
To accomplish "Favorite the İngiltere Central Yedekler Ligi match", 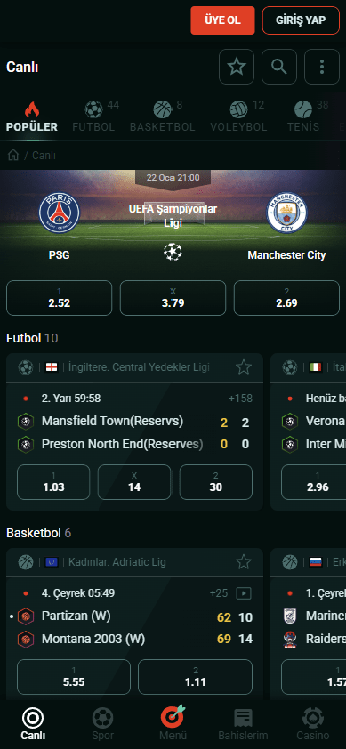I will (244, 367).
